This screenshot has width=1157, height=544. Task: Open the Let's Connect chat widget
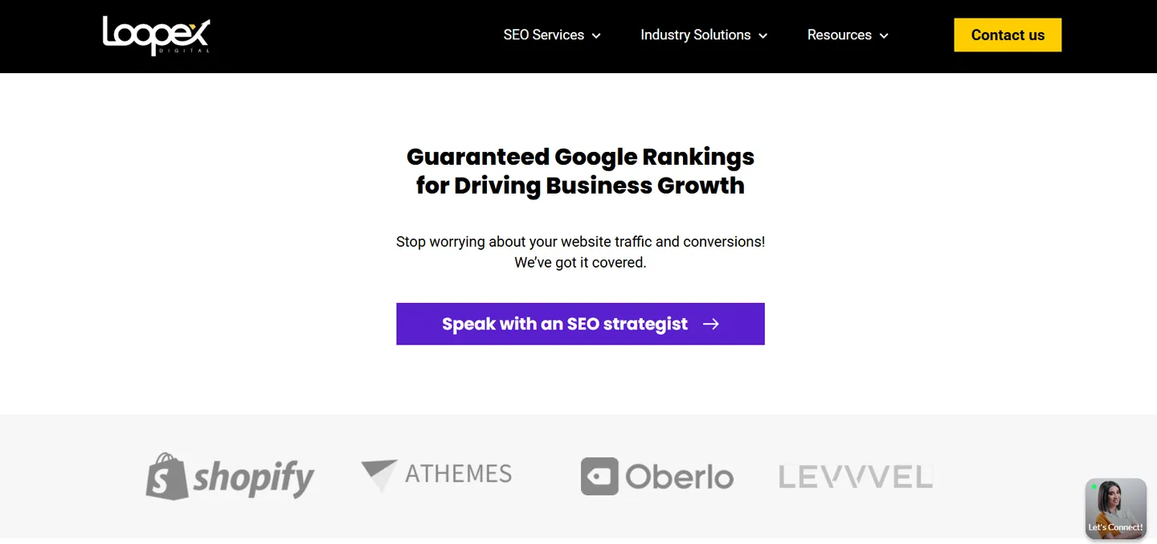coord(1116,509)
